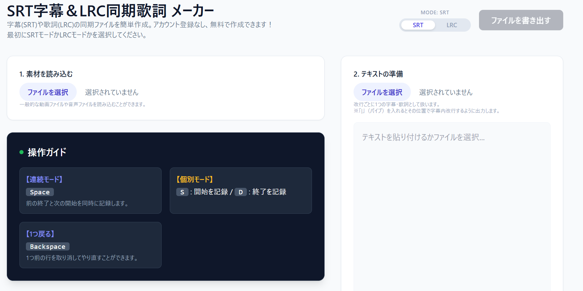
Task: Click the 1. 素材を読み込む heading
Action: click(46, 74)
